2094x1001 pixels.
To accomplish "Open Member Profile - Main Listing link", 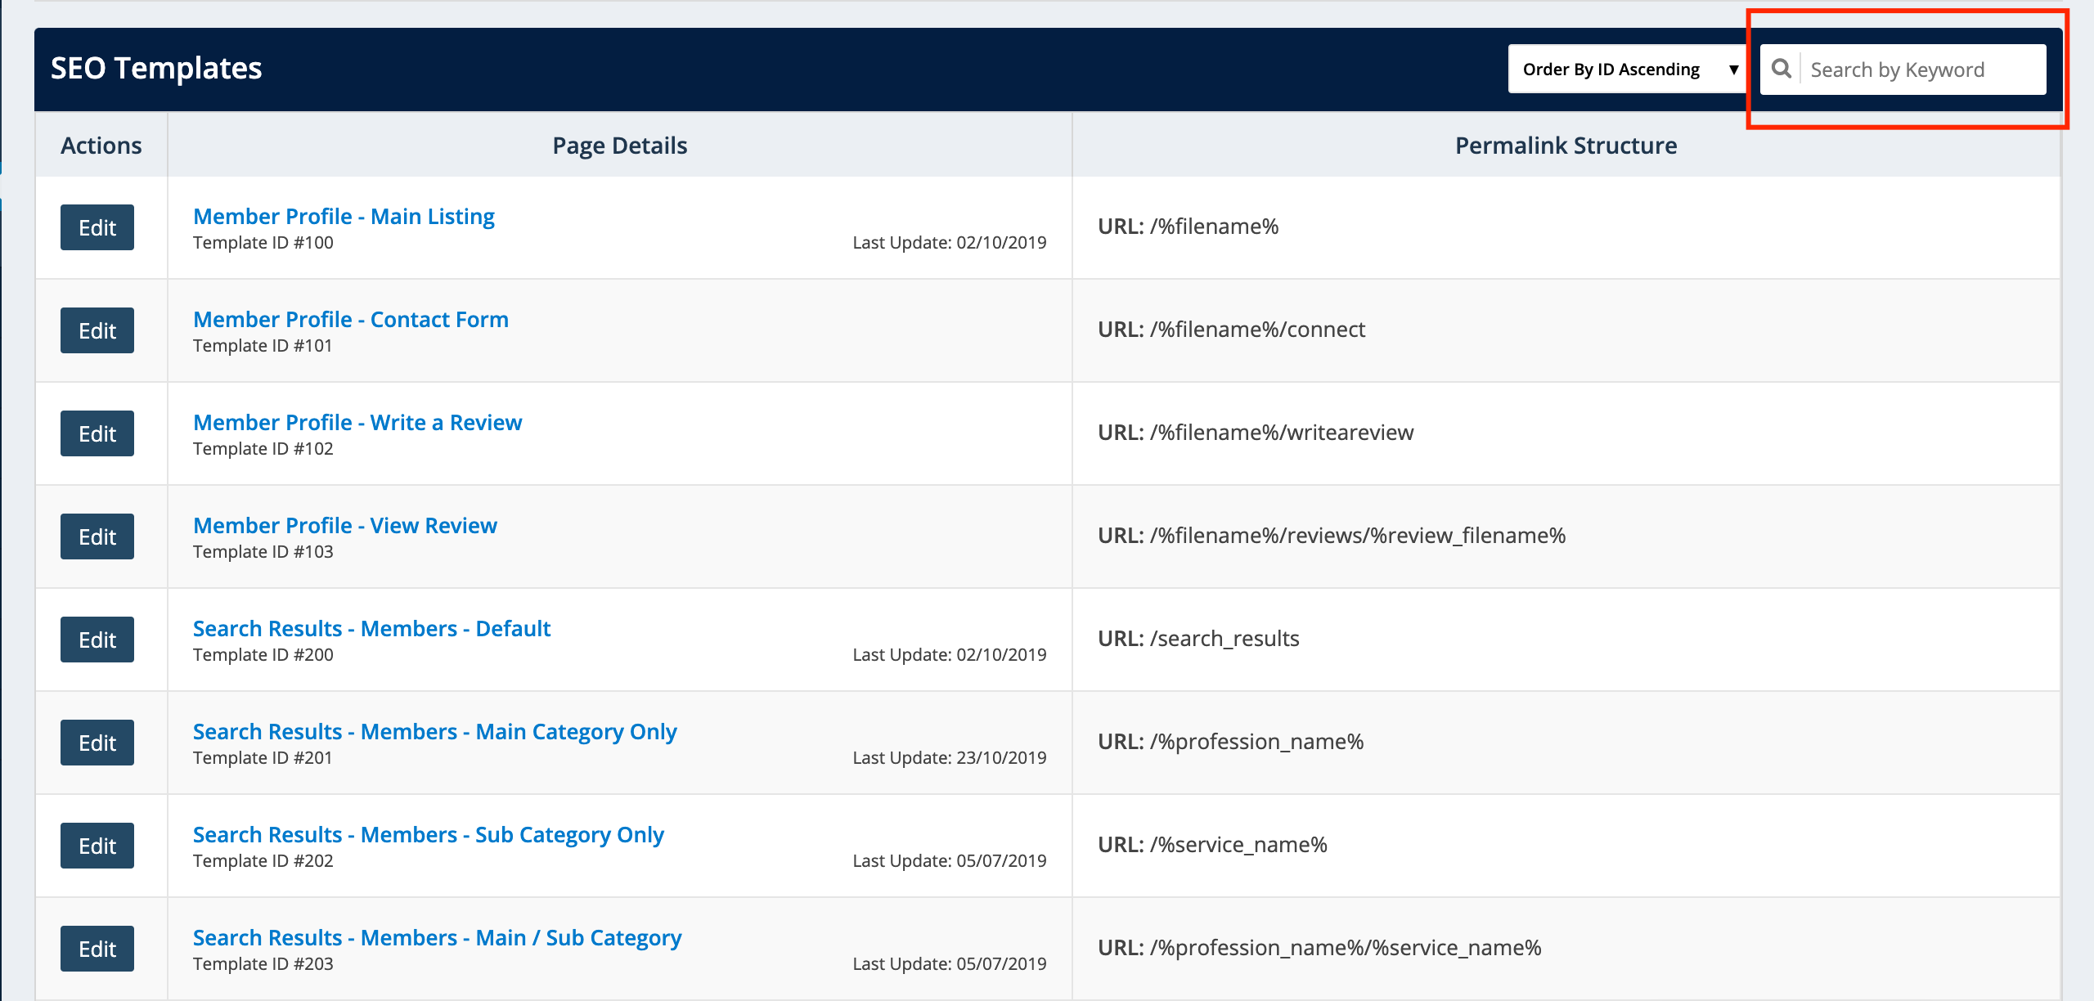I will point(344,217).
